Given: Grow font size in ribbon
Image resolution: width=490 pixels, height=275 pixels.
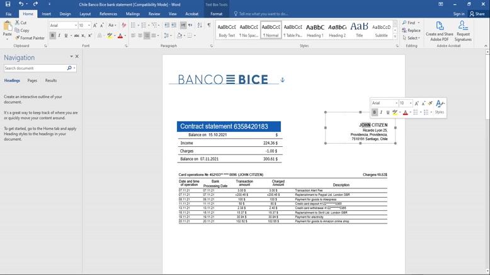Looking at the screenshot, I should [95, 25].
